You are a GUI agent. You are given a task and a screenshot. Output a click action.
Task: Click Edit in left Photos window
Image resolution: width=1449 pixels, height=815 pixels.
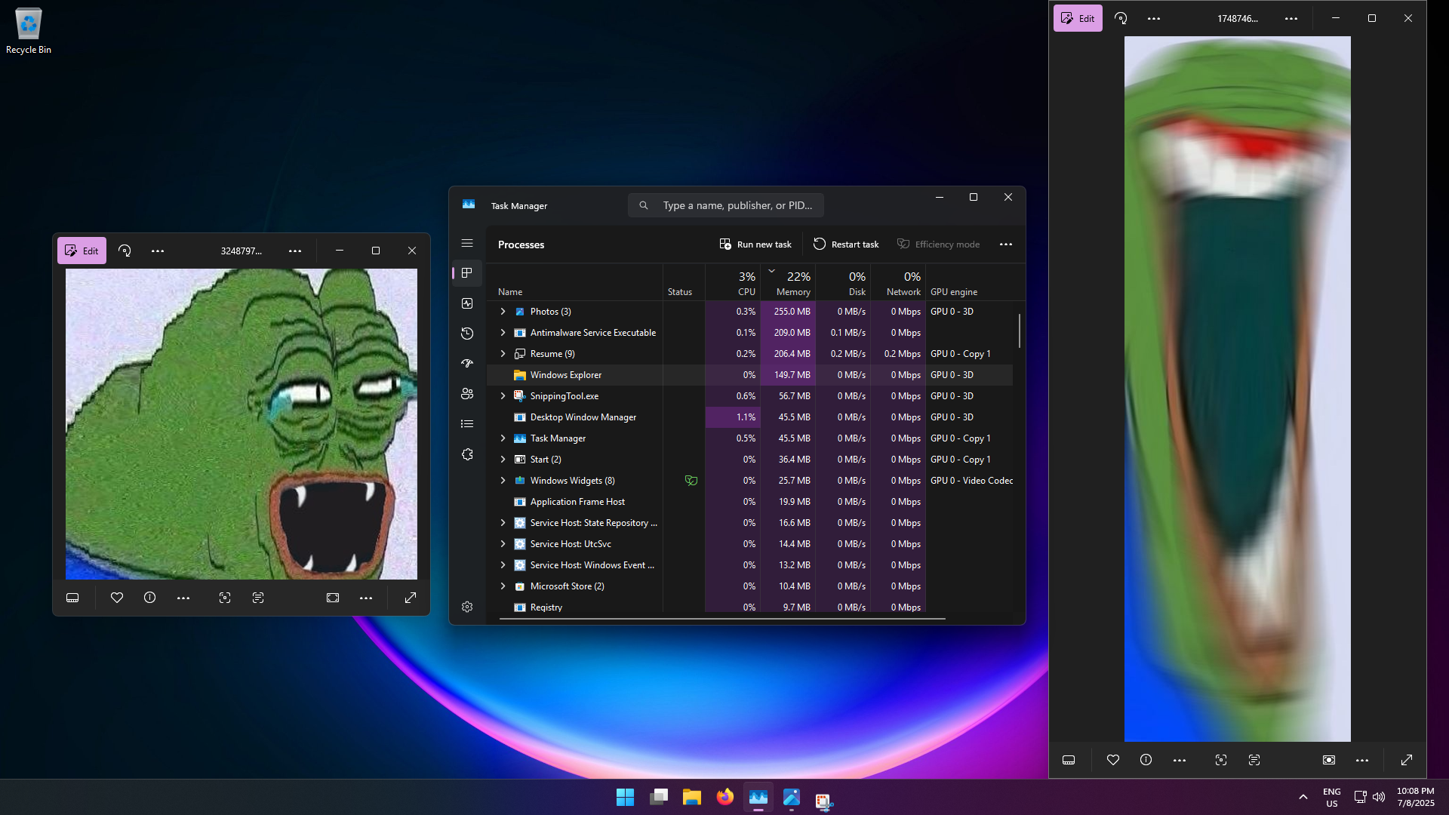82,251
